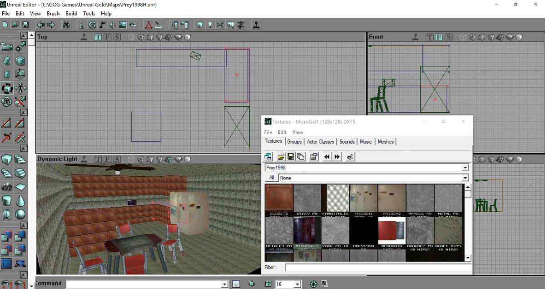Viewport: 545px width, 289px height.
Task: Open the UnrealScript editor pencil icon
Action: (x=158, y=25)
